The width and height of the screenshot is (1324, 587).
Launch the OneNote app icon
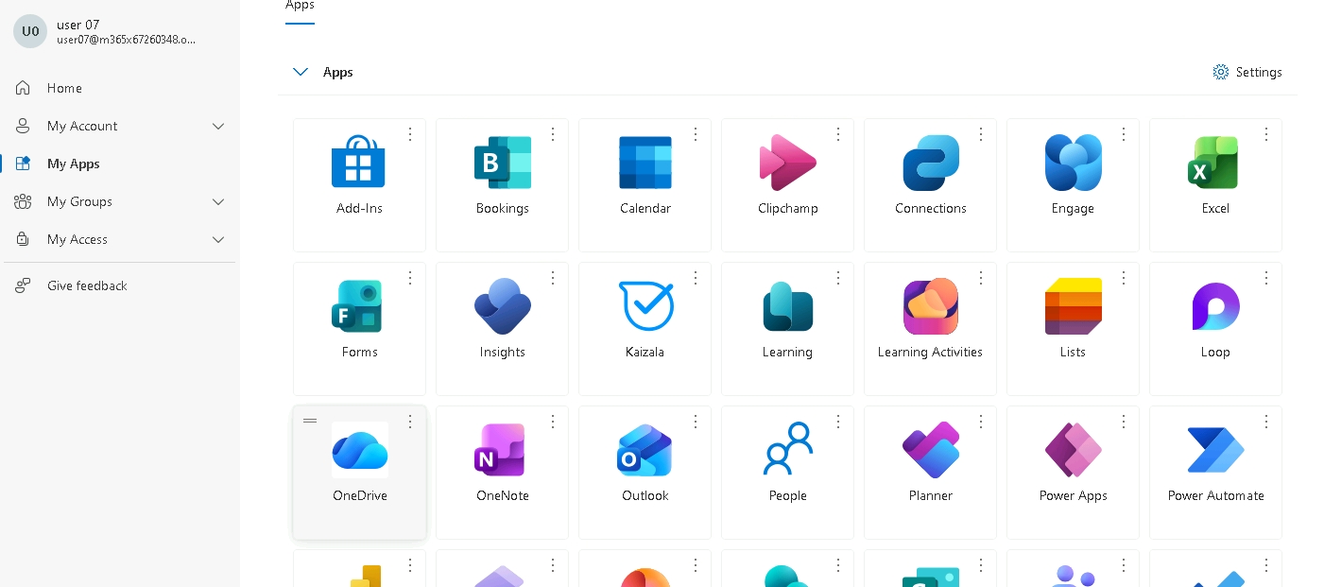tap(502, 450)
